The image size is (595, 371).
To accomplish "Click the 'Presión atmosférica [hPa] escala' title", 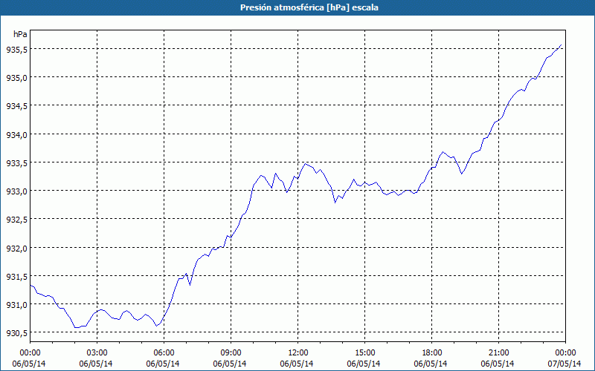I will point(309,7).
